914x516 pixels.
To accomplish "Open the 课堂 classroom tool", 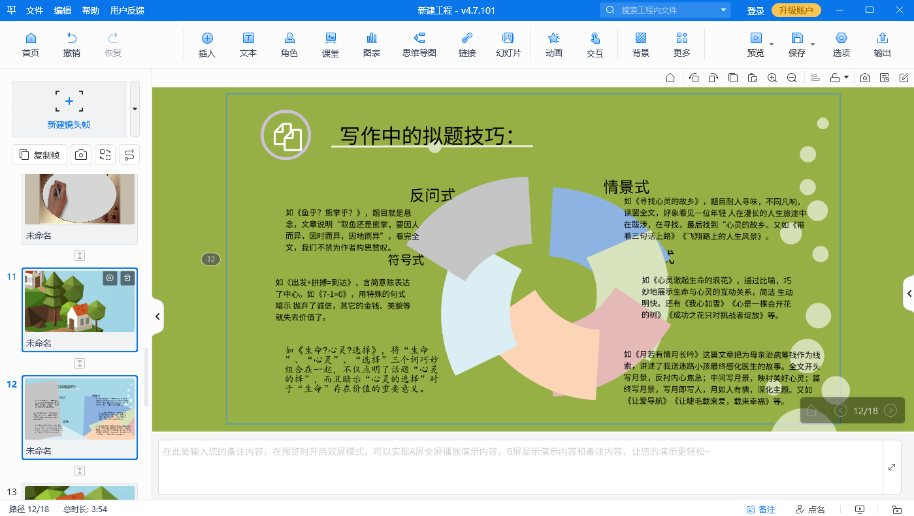I will pos(331,44).
